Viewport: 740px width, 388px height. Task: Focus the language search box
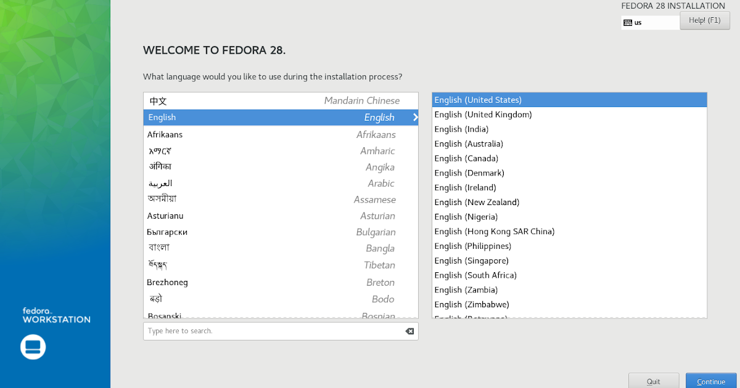point(281,331)
